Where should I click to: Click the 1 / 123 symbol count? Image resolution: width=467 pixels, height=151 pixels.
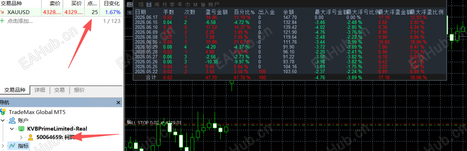tap(111, 21)
